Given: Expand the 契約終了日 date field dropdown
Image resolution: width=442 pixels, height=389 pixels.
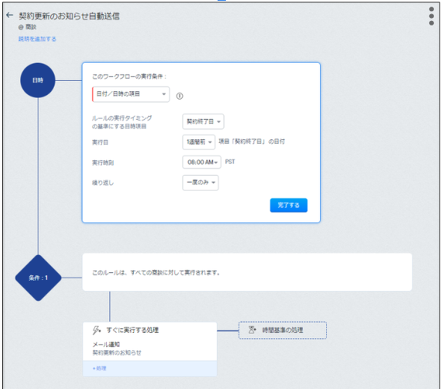Looking at the screenshot, I should (x=203, y=121).
